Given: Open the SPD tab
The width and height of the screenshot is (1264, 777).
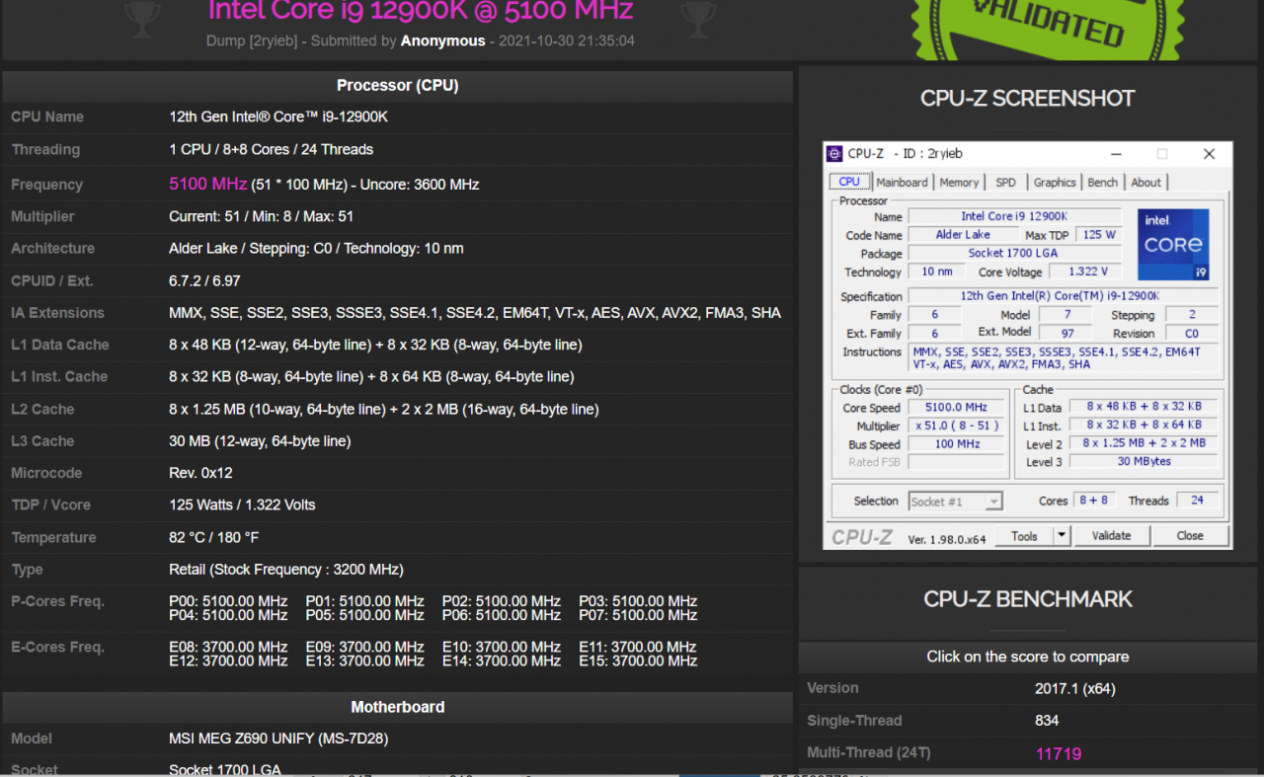Looking at the screenshot, I should [1006, 182].
